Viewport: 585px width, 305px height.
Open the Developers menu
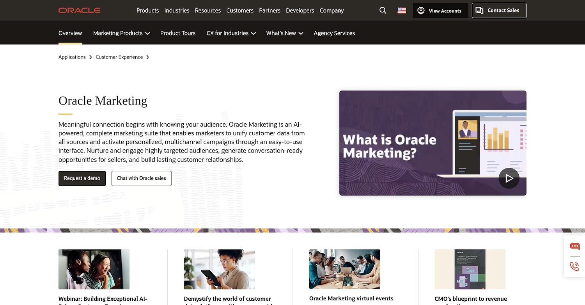[x=300, y=11]
